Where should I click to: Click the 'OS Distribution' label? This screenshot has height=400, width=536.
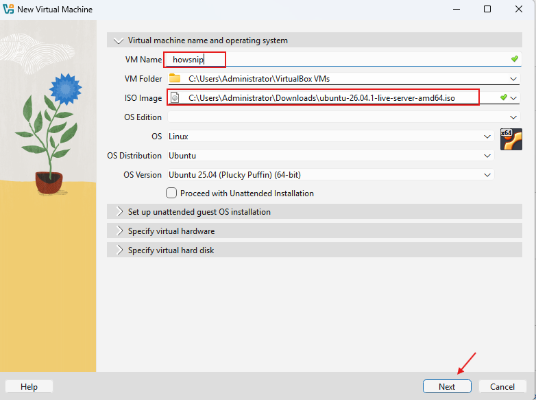(x=134, y=155)
